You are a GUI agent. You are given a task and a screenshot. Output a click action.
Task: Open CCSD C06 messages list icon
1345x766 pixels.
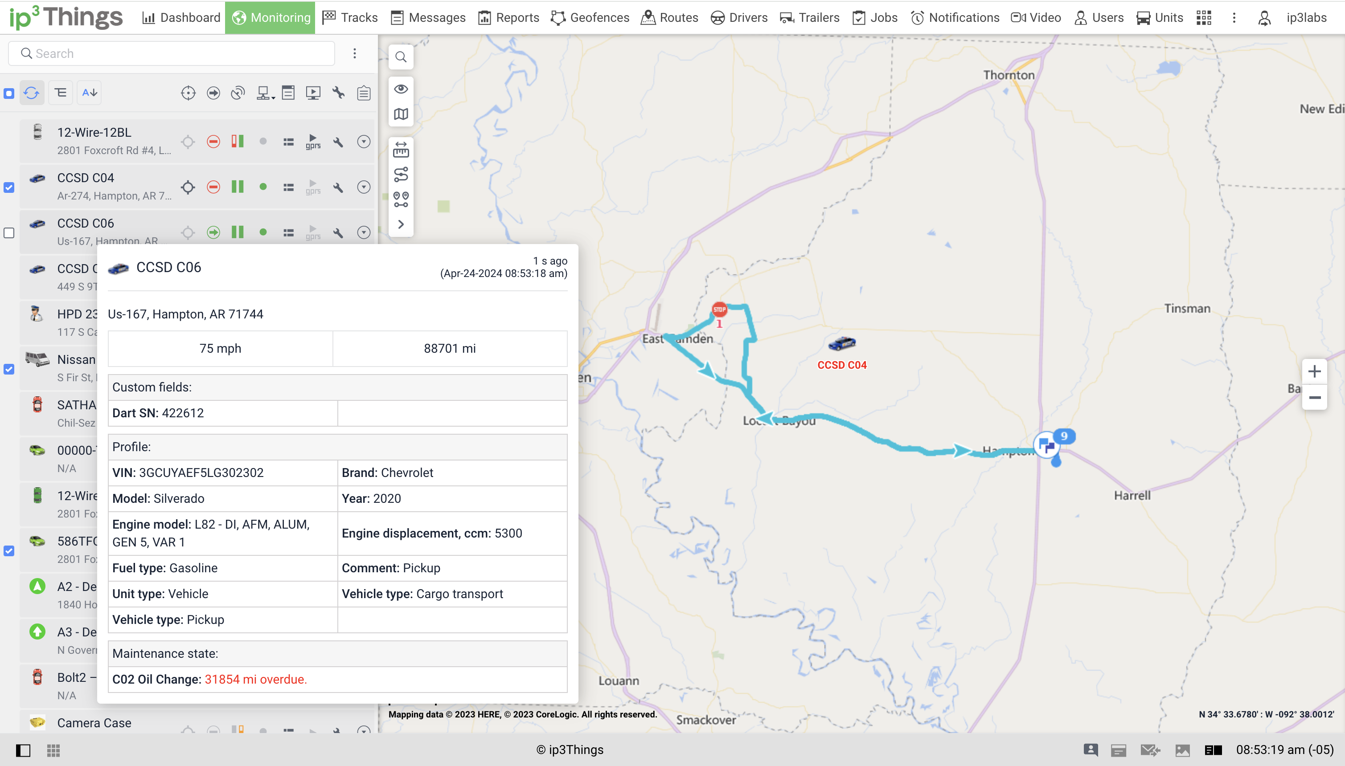click(288, 232)
